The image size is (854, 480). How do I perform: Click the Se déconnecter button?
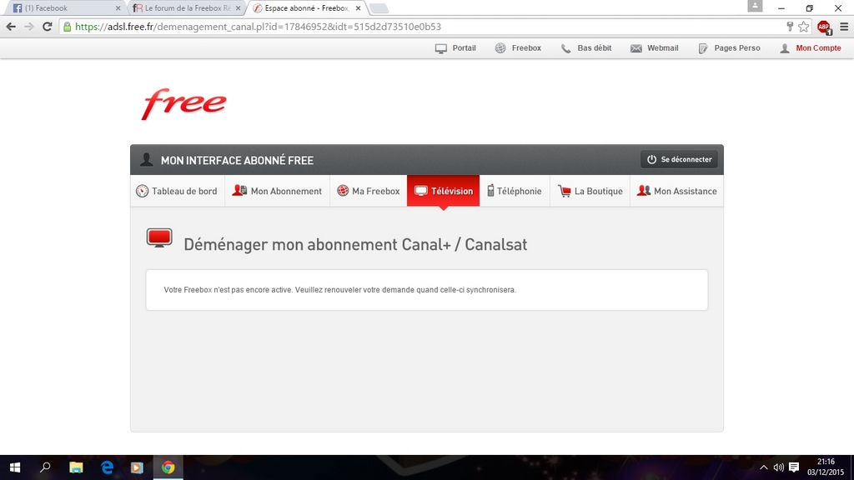click(679, 159)
